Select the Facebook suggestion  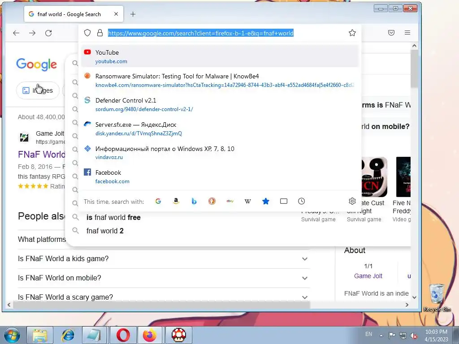220,176
